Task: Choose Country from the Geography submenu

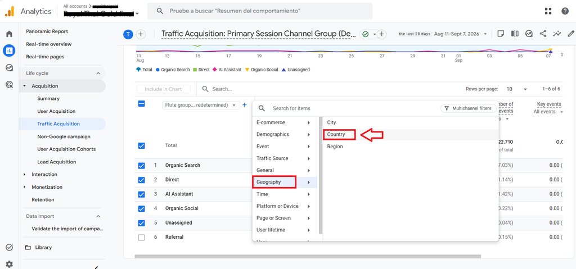Action: (336, 134)
